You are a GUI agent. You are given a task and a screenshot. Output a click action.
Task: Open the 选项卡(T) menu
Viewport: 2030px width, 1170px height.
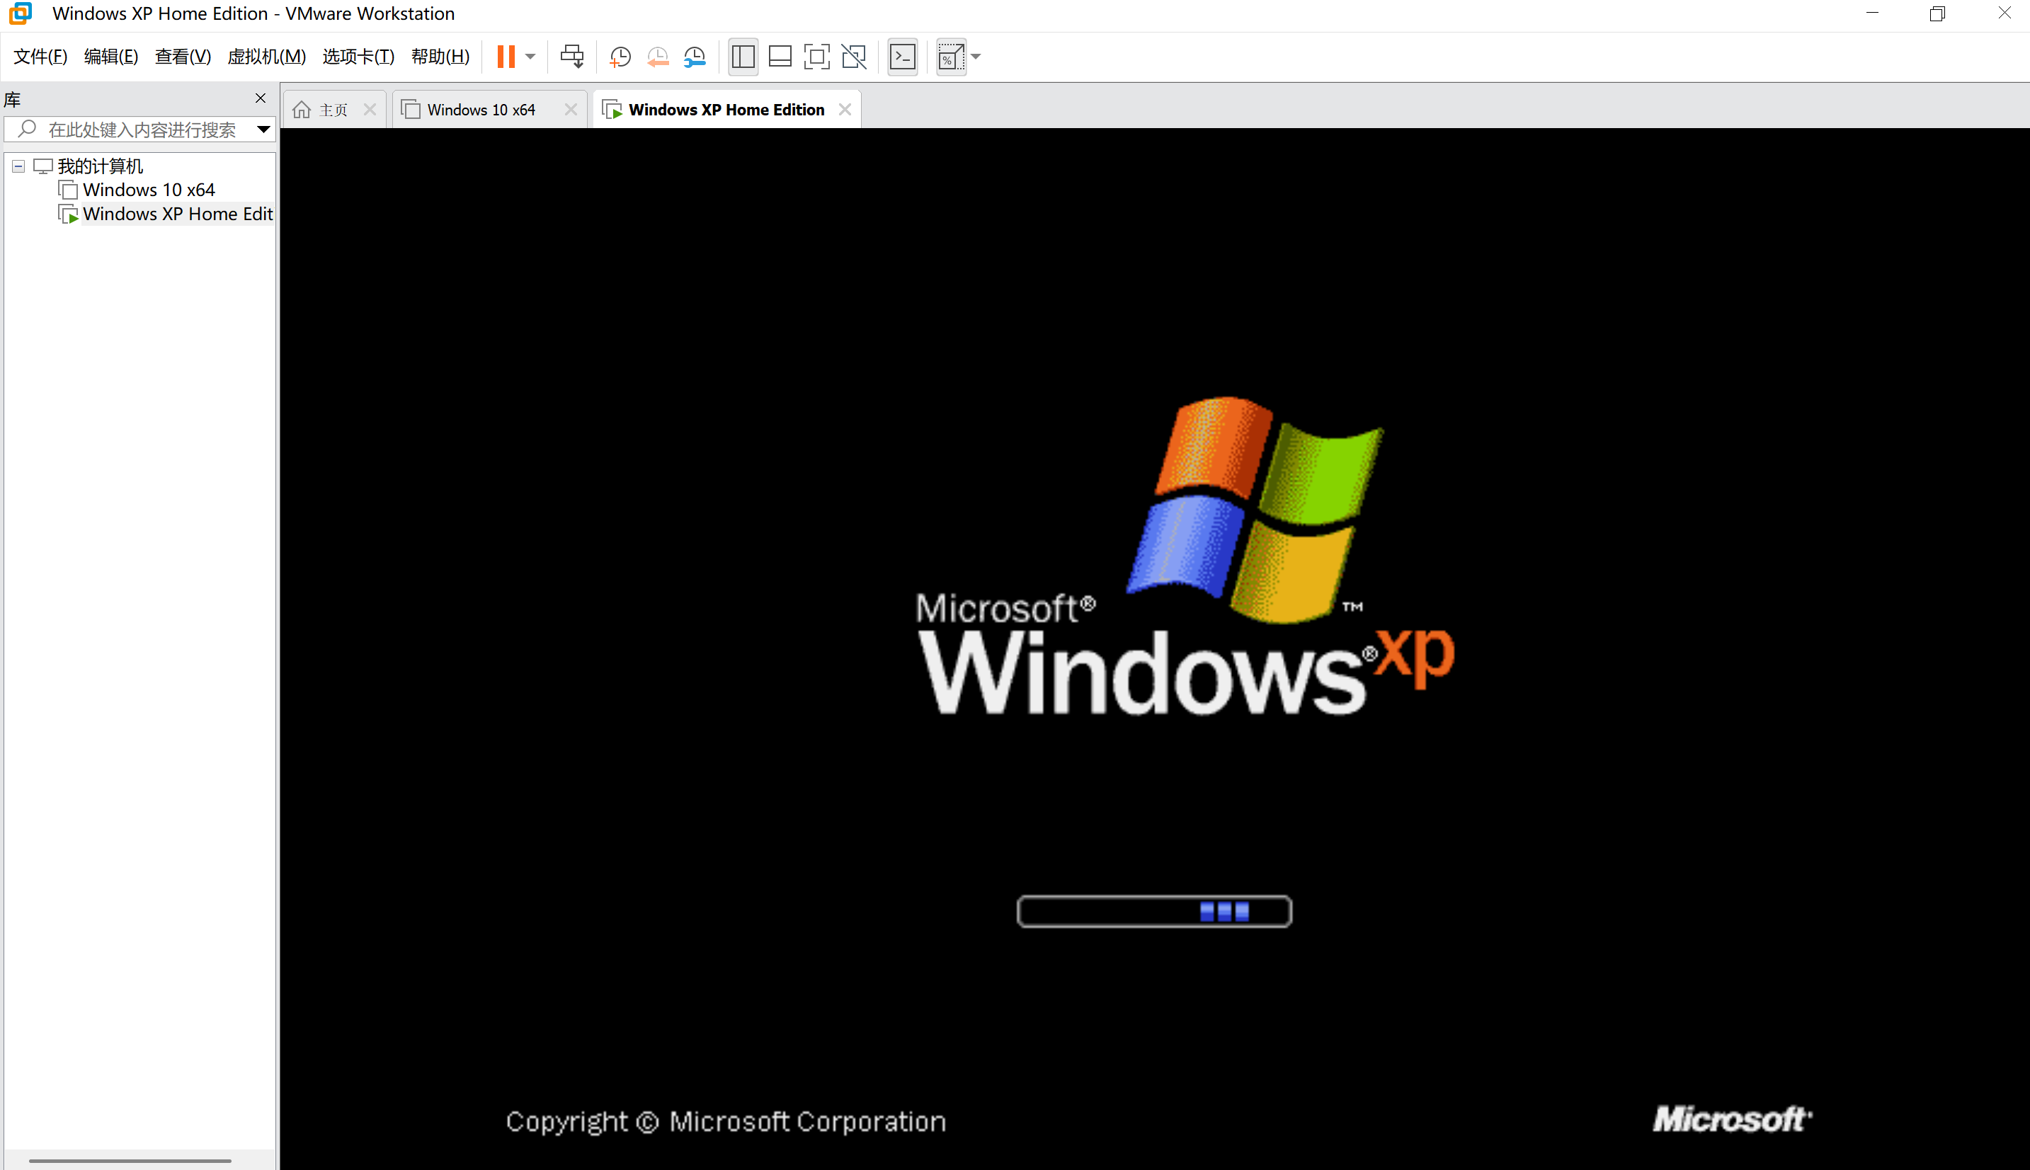[358, 56]
